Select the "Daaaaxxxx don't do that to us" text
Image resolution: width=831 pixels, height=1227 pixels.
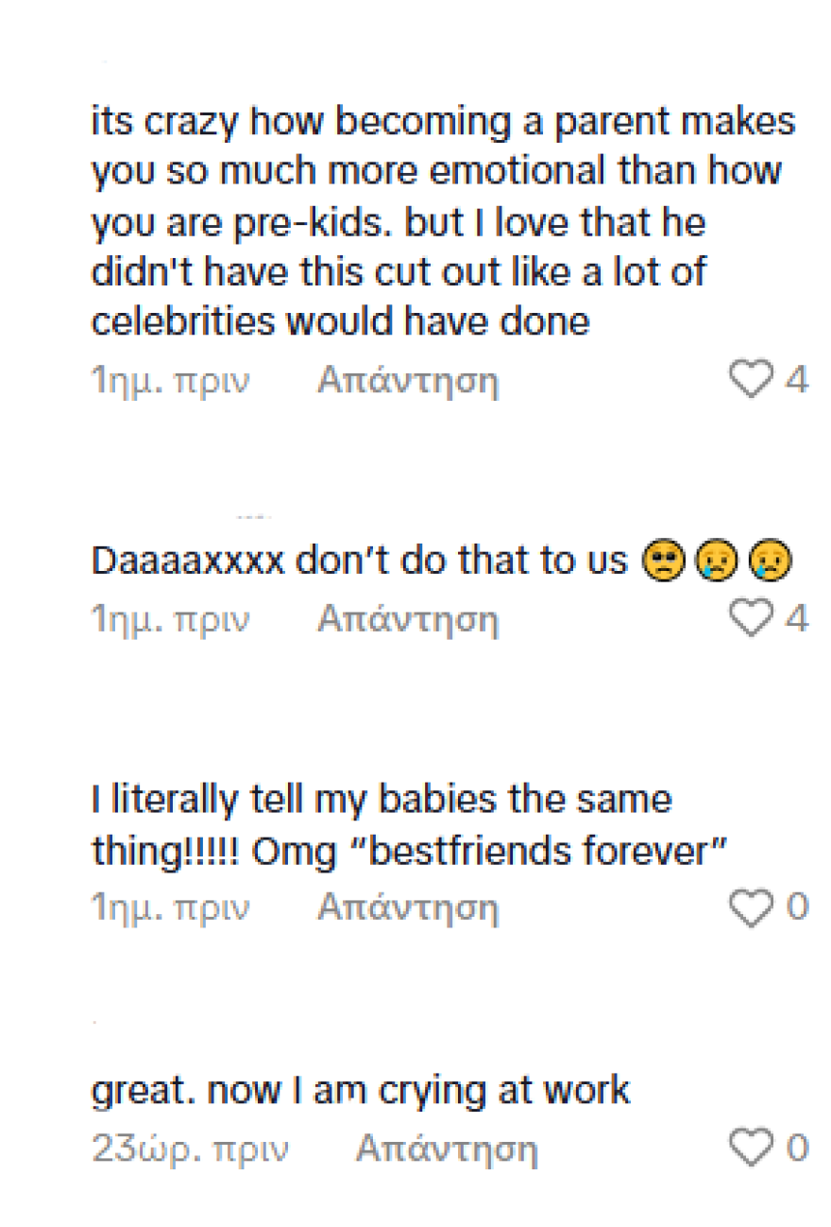[x=359, y=562]
